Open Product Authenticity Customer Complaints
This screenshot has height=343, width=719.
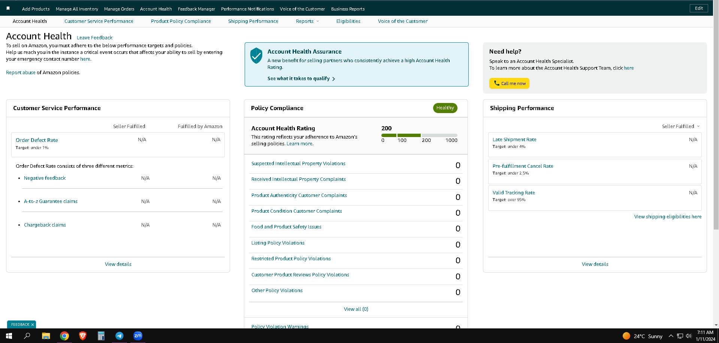(299, 195)
